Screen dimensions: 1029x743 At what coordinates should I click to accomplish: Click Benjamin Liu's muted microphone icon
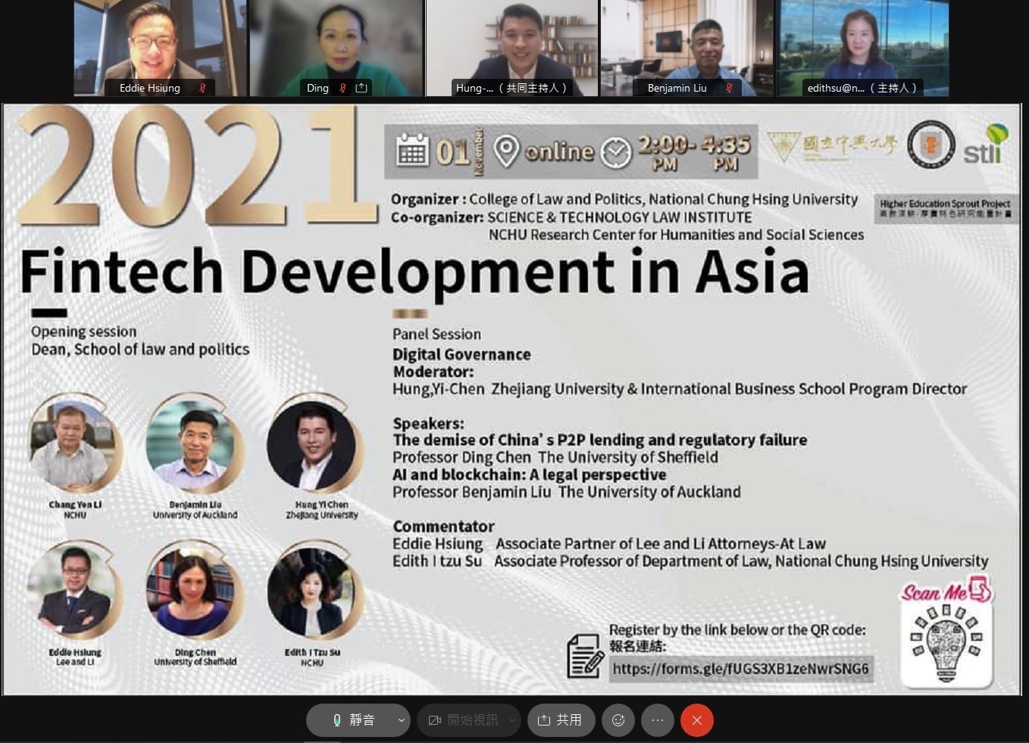(729, 88)
